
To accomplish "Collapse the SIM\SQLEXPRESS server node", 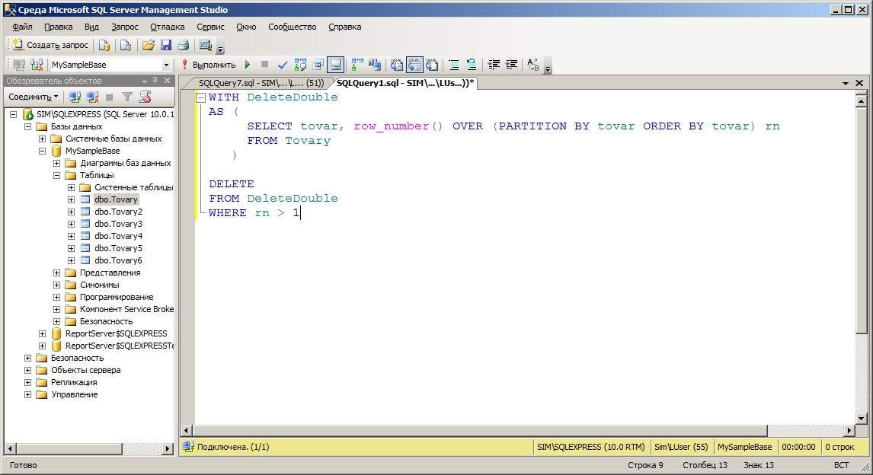I will tap(14, 115).
